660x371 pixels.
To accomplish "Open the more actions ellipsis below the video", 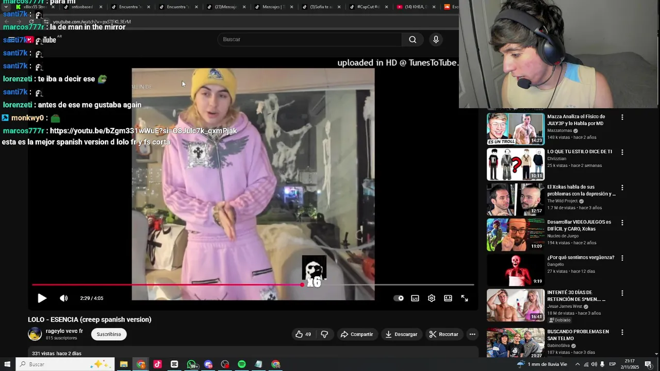I will [472, 334].
